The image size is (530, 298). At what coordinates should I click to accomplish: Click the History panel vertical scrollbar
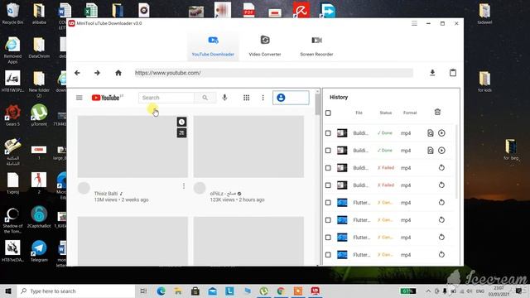[x=456, y=161]
